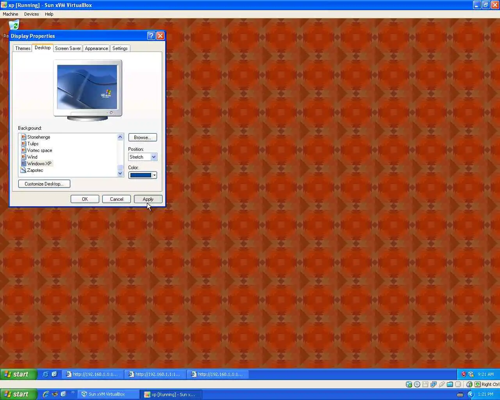
Task: Open the Machine menu
Action: click(x=11, y=14)
